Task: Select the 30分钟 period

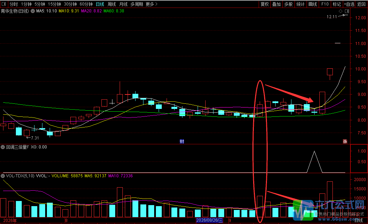Action: pyautogui.click(x=70, y=4)
